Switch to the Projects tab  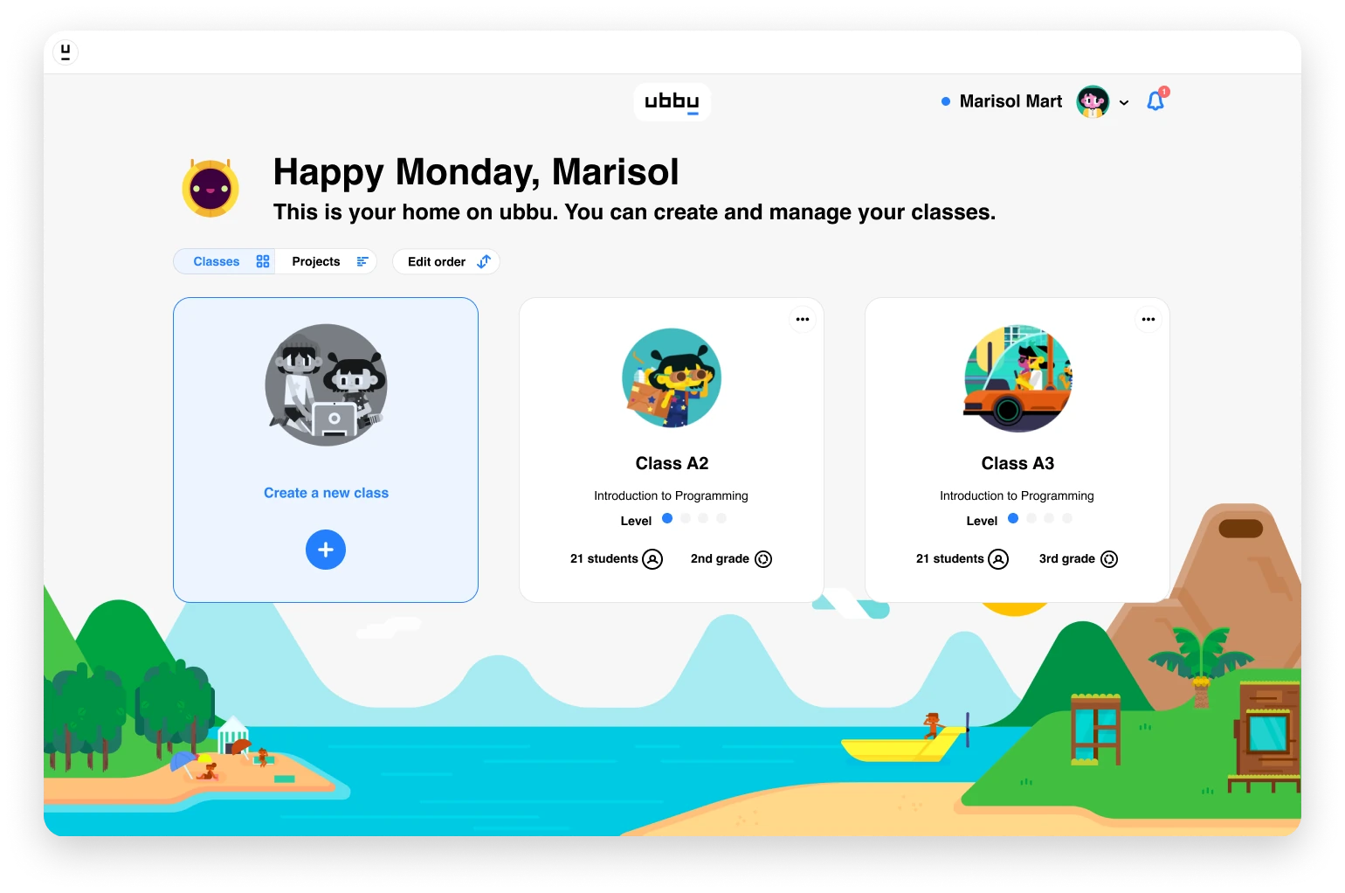pos(326,261)
